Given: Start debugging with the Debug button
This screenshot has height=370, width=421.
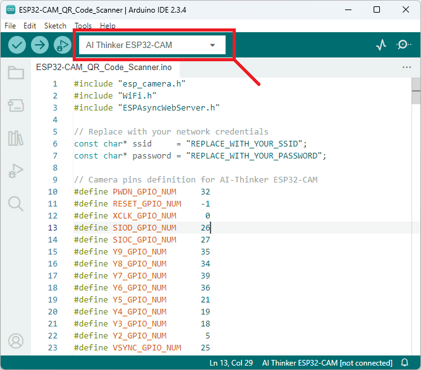Looking at the screenshot, I should tap(62, 45).
